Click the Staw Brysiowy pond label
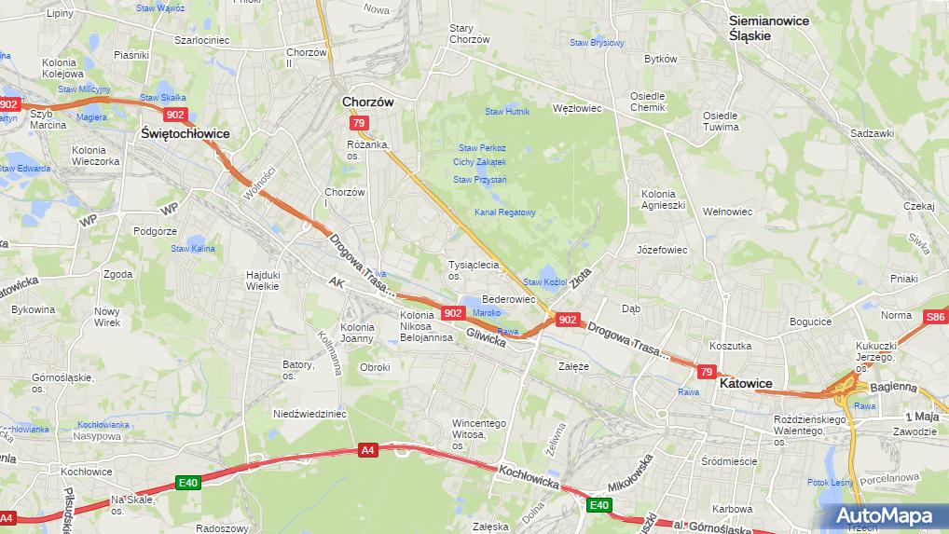The image size is (949, 534). (597, 43)
